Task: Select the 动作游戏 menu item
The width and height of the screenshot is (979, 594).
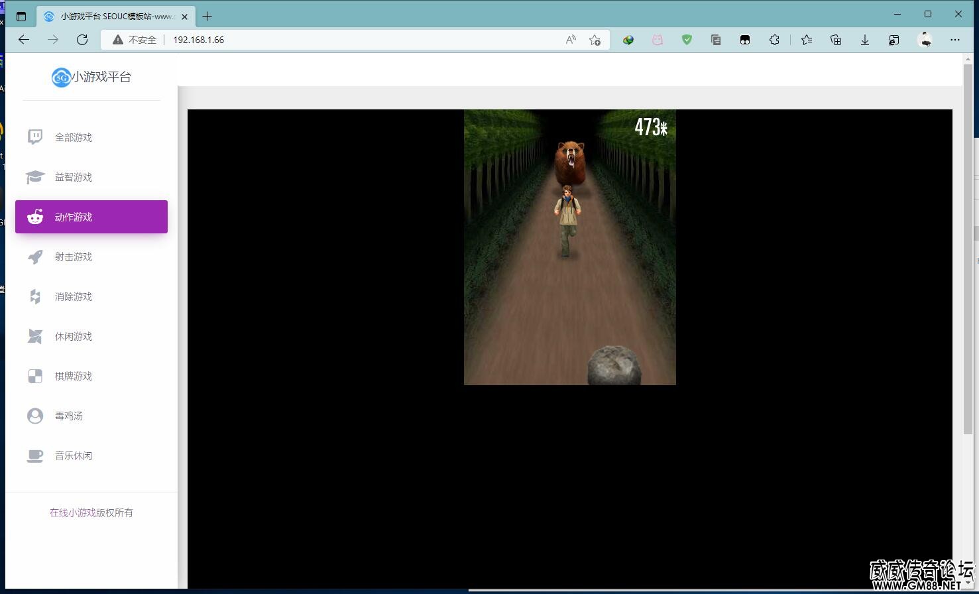Action: click(x=91, y=217)
